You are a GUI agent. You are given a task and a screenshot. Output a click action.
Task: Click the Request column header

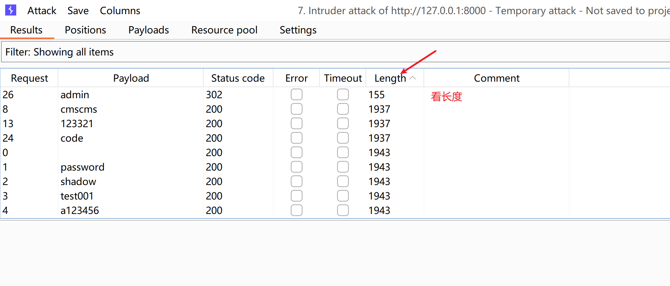pos(29,78)
